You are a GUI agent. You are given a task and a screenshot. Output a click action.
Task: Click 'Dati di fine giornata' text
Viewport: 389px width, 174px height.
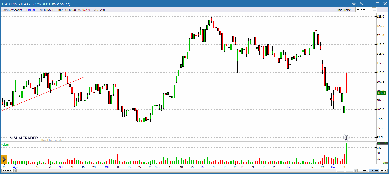point(52,140)
